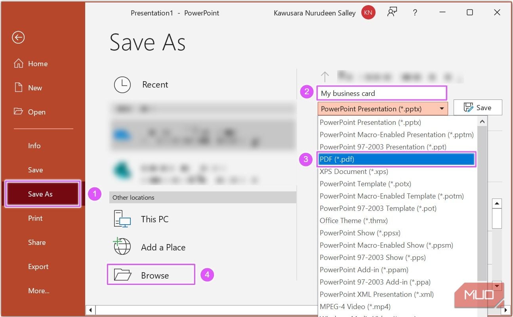Image resolution: width=513 pixels, height=317 pixels.
Task: Choose MPEG-4 Video (*.mp4) file type
Action: [x=398, y=307]
